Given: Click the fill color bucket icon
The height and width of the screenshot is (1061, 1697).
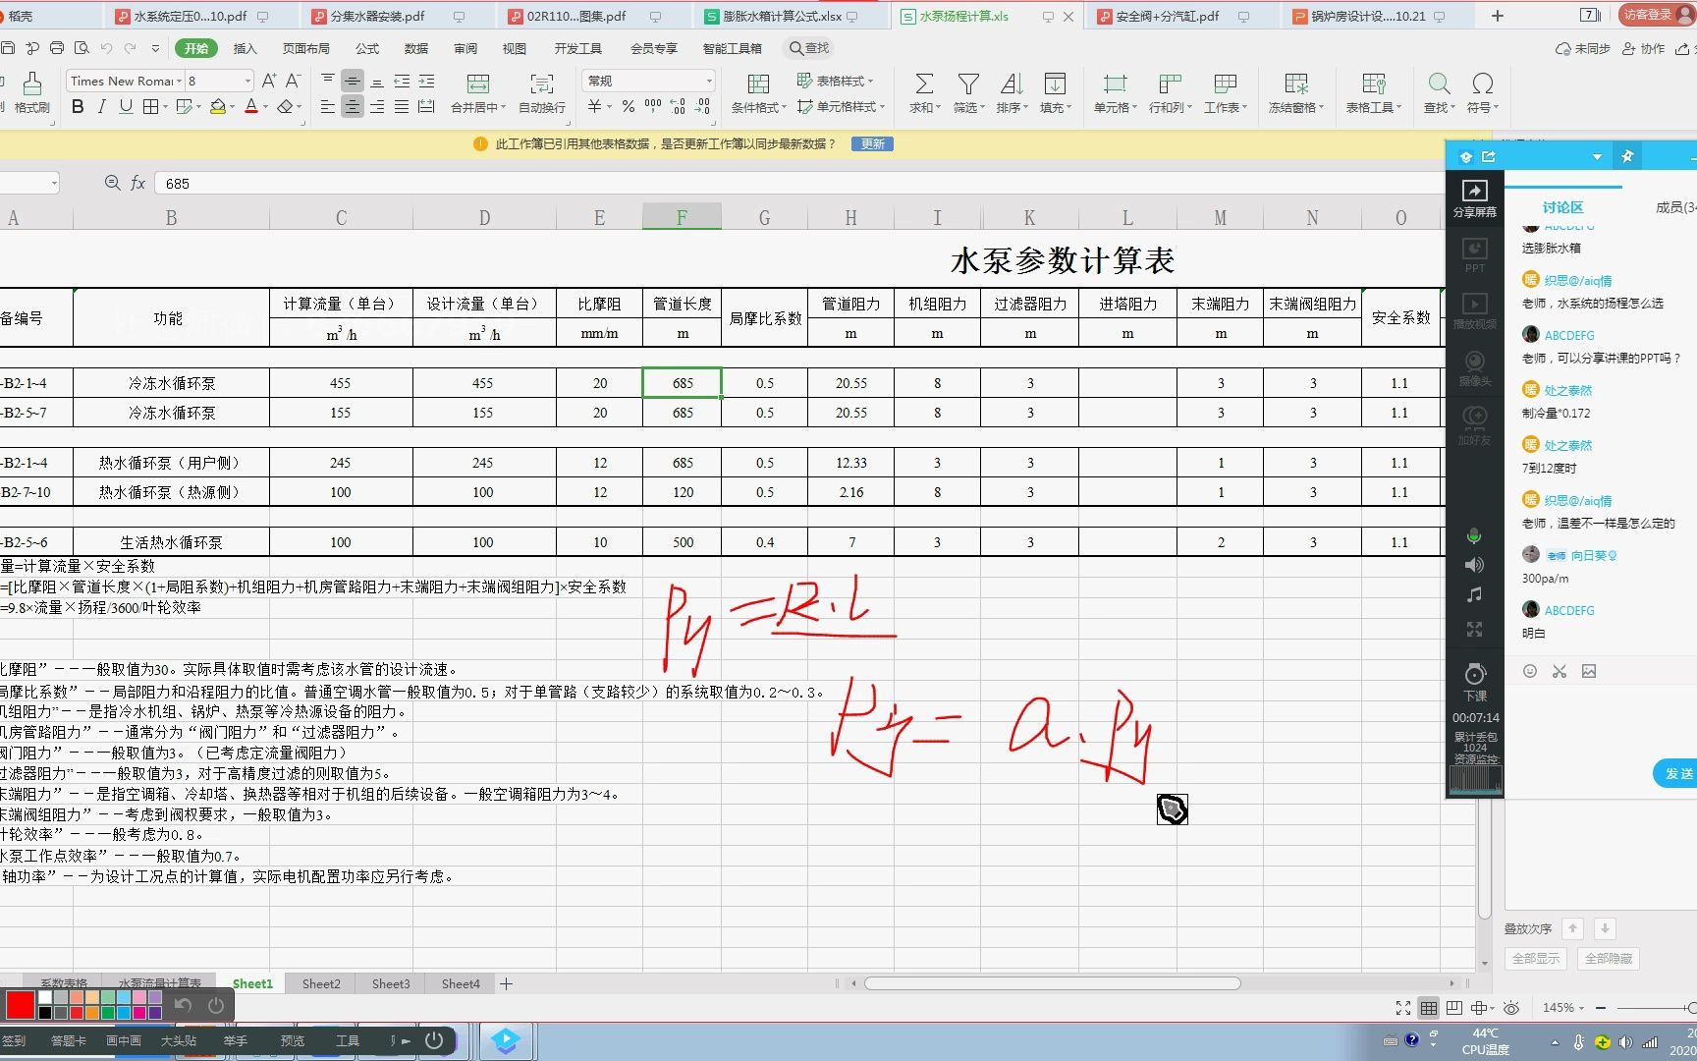Looking at the screenshot, I should coord(218,106).
